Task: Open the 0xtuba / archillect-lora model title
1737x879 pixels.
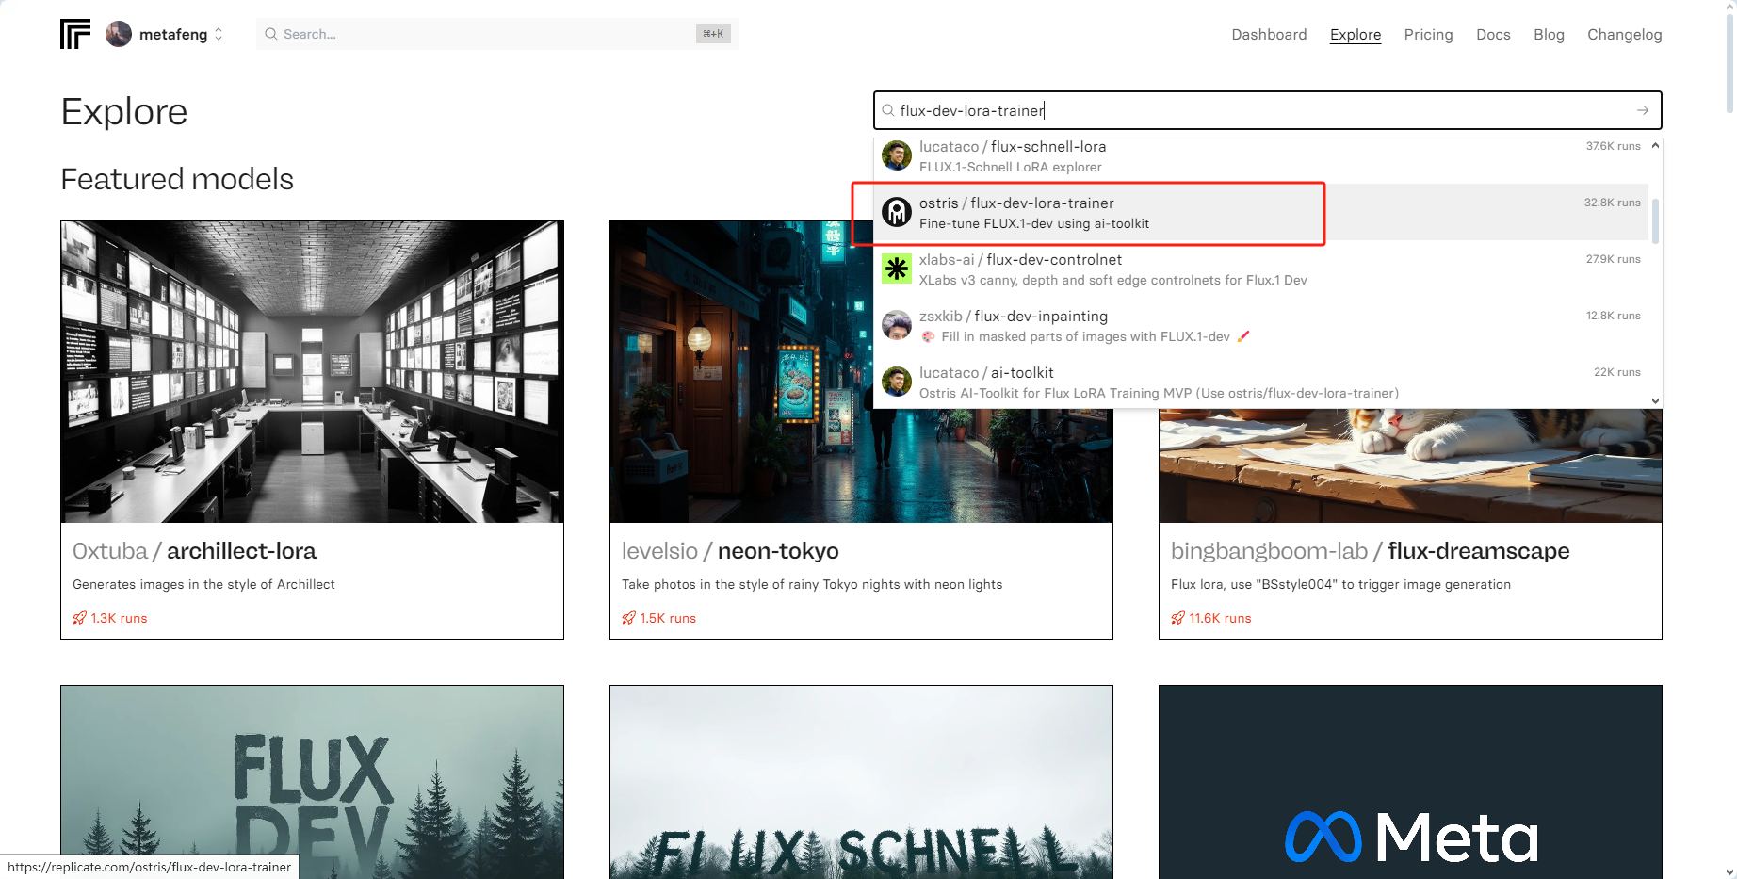Action: pyautogui.click(x=194, y=551)
